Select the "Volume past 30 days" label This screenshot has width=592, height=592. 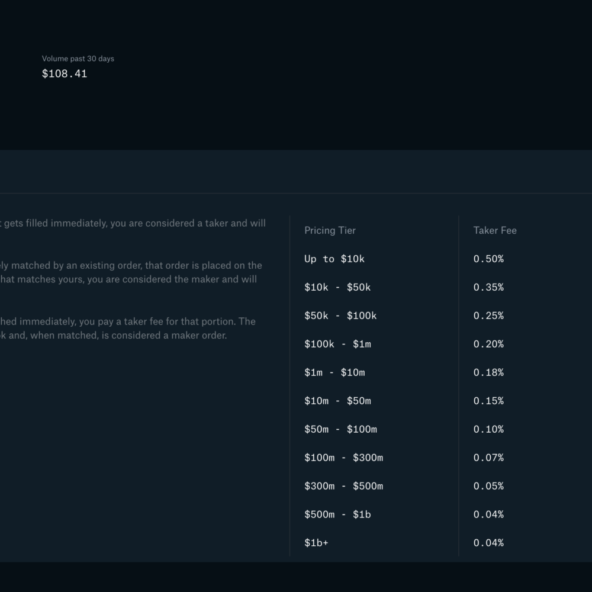pos(78,59)
